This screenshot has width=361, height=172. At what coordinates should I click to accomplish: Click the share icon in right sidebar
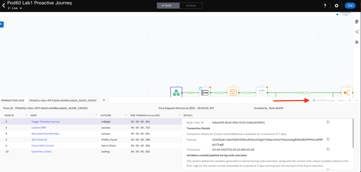357,32
